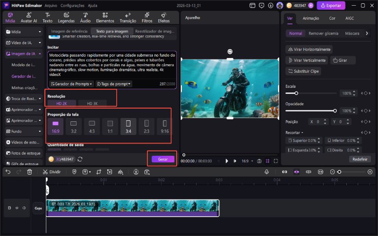Image resolution: width=378 pixels, height=236 pixels.
Task: Select 16:9 aspect ratio
Action: click(55, 126)
